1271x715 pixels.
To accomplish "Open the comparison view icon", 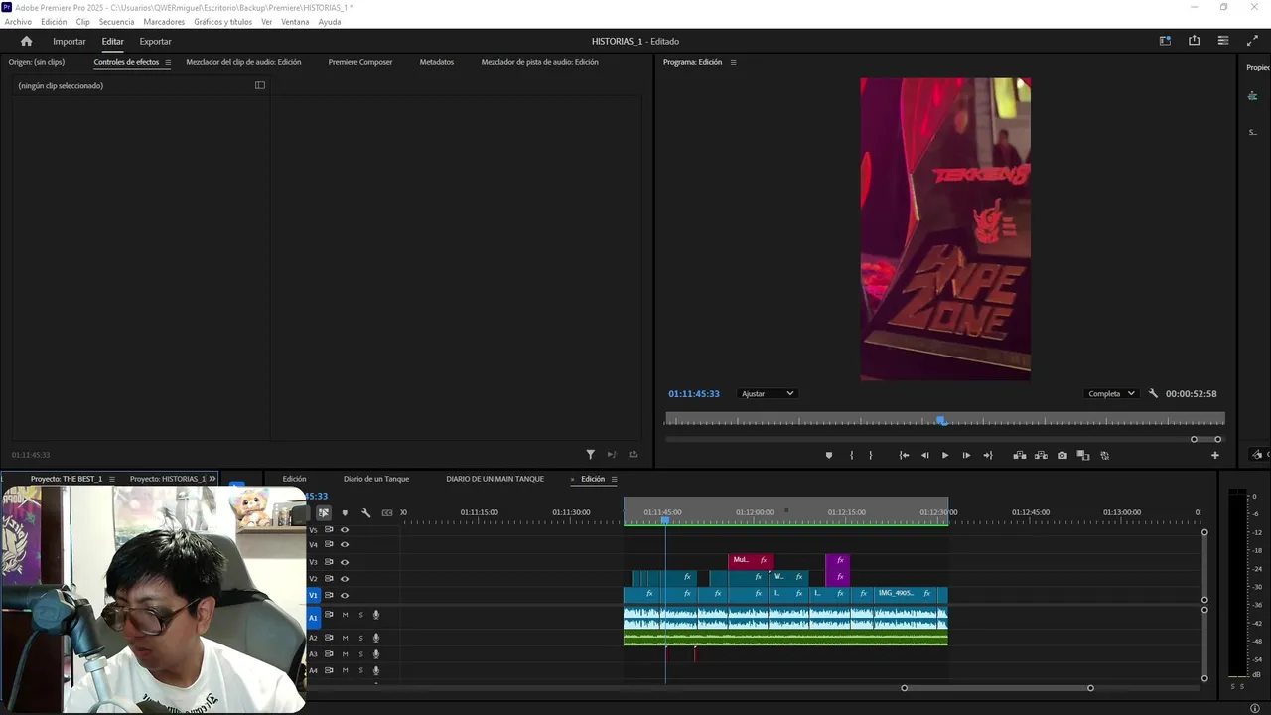I will pyautogui.click(x=1083, y=455).
